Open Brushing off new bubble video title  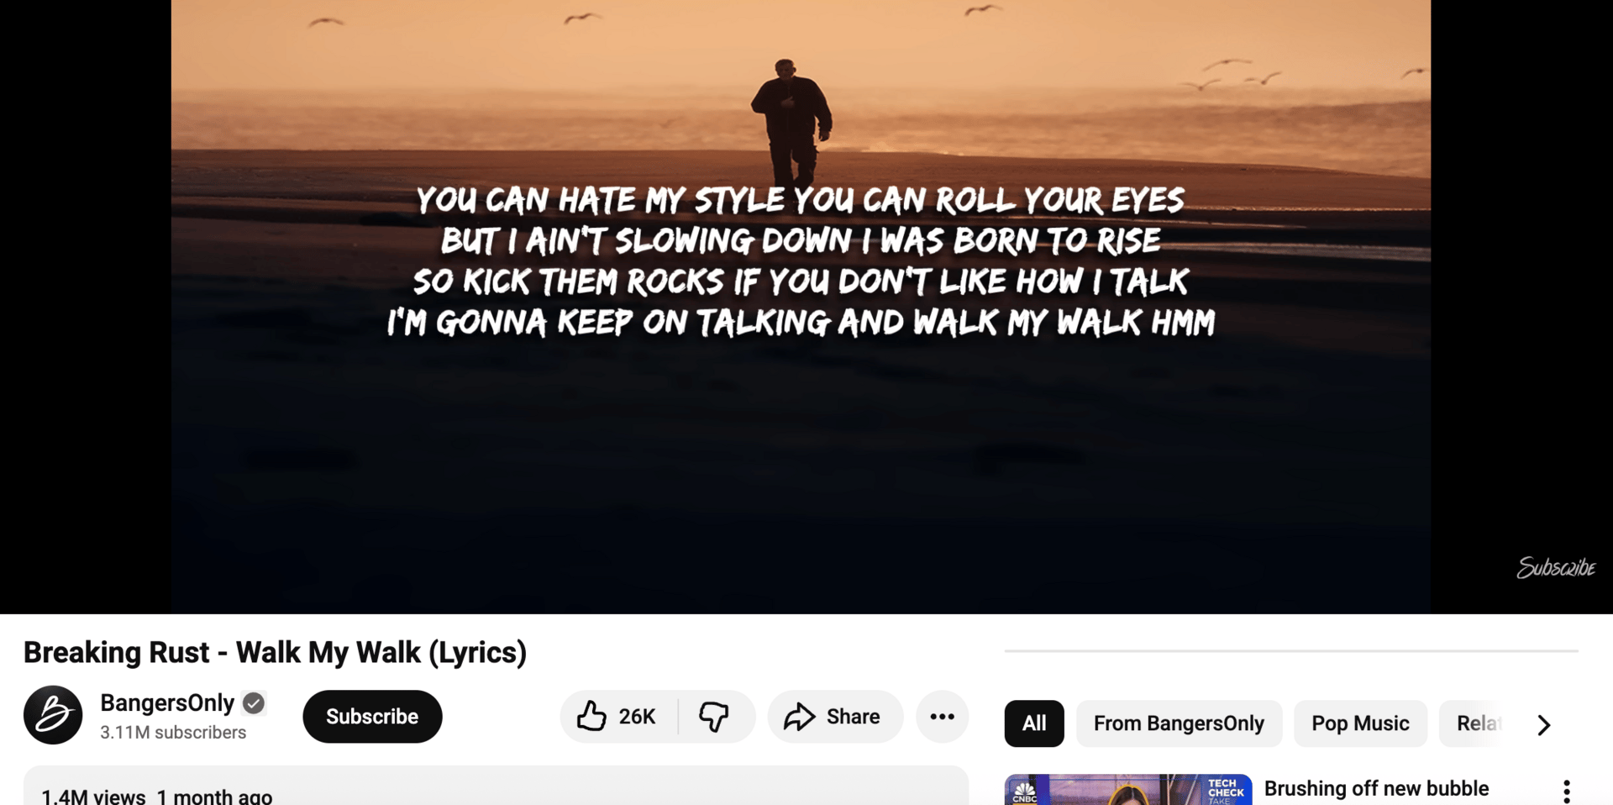(x=1376, y=789)
